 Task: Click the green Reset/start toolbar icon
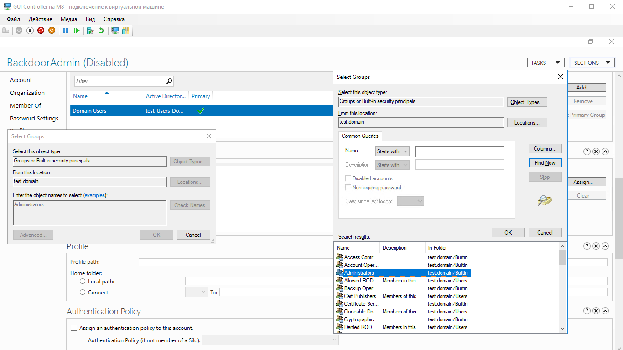tap(77, 31)
